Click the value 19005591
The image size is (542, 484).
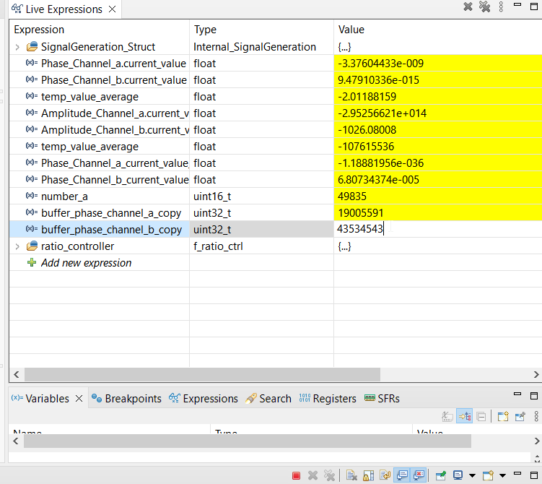(361, 213)
